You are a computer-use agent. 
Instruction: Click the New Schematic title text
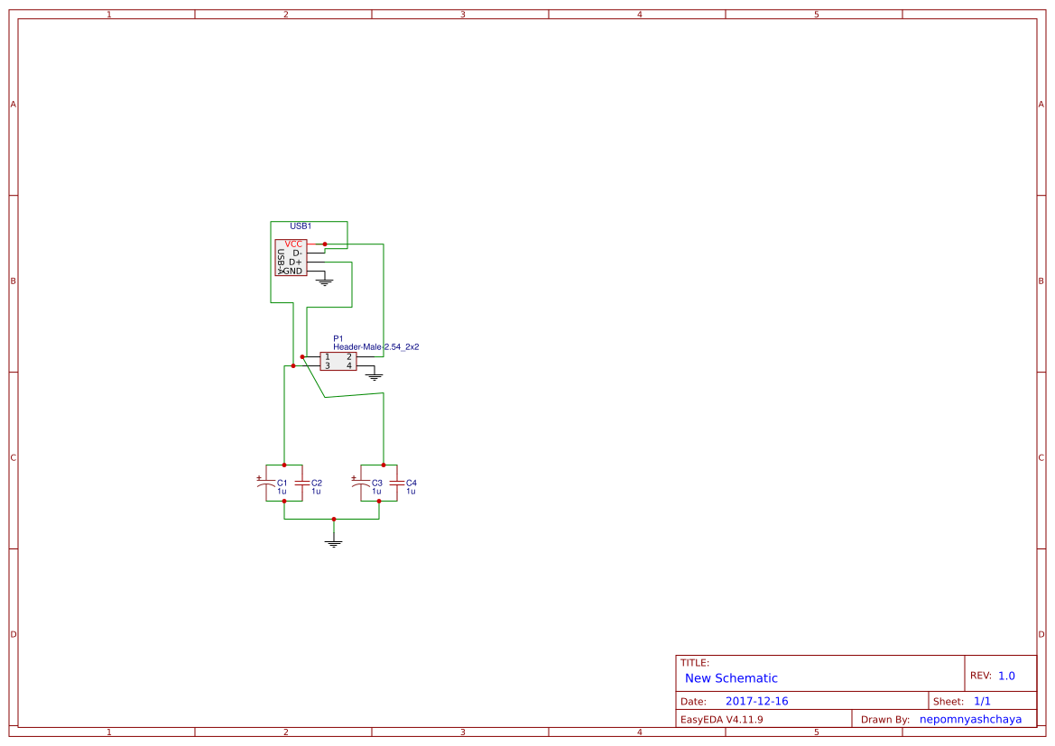[x=731, y=678]
